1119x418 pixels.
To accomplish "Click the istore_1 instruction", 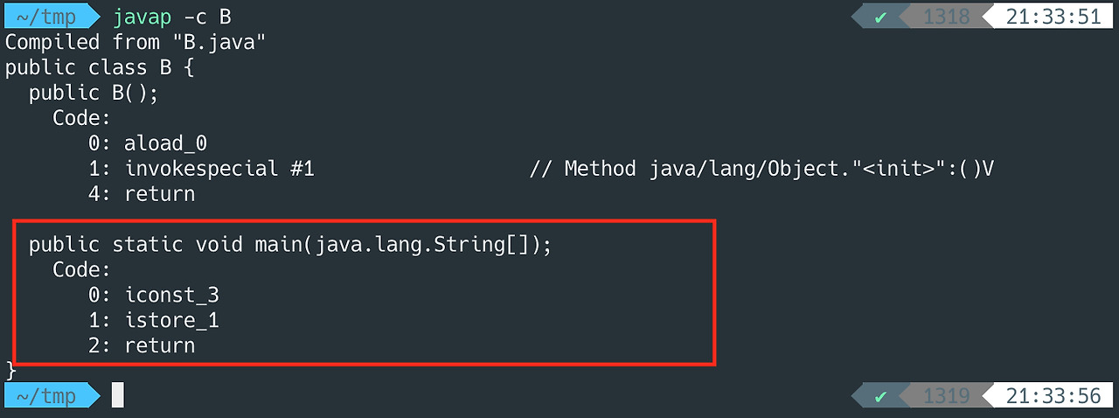I will click(171, 321).
